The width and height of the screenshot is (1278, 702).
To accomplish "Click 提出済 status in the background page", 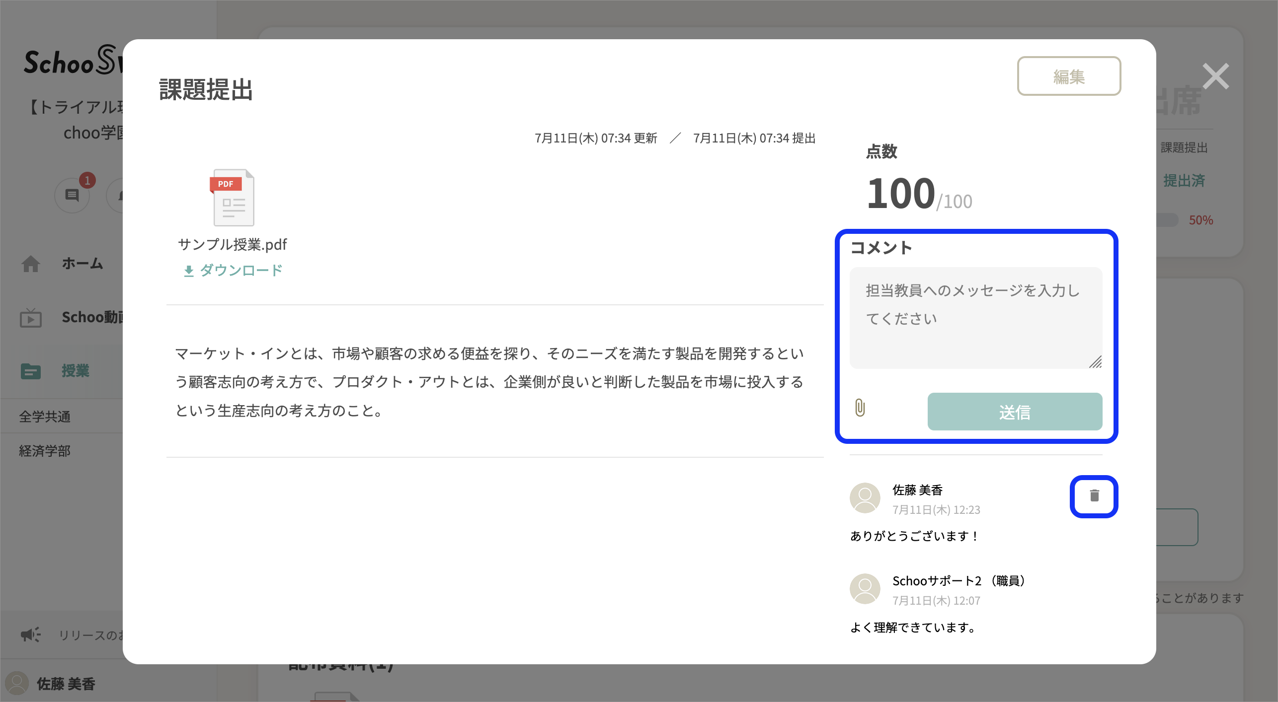I will (1184, 180).
